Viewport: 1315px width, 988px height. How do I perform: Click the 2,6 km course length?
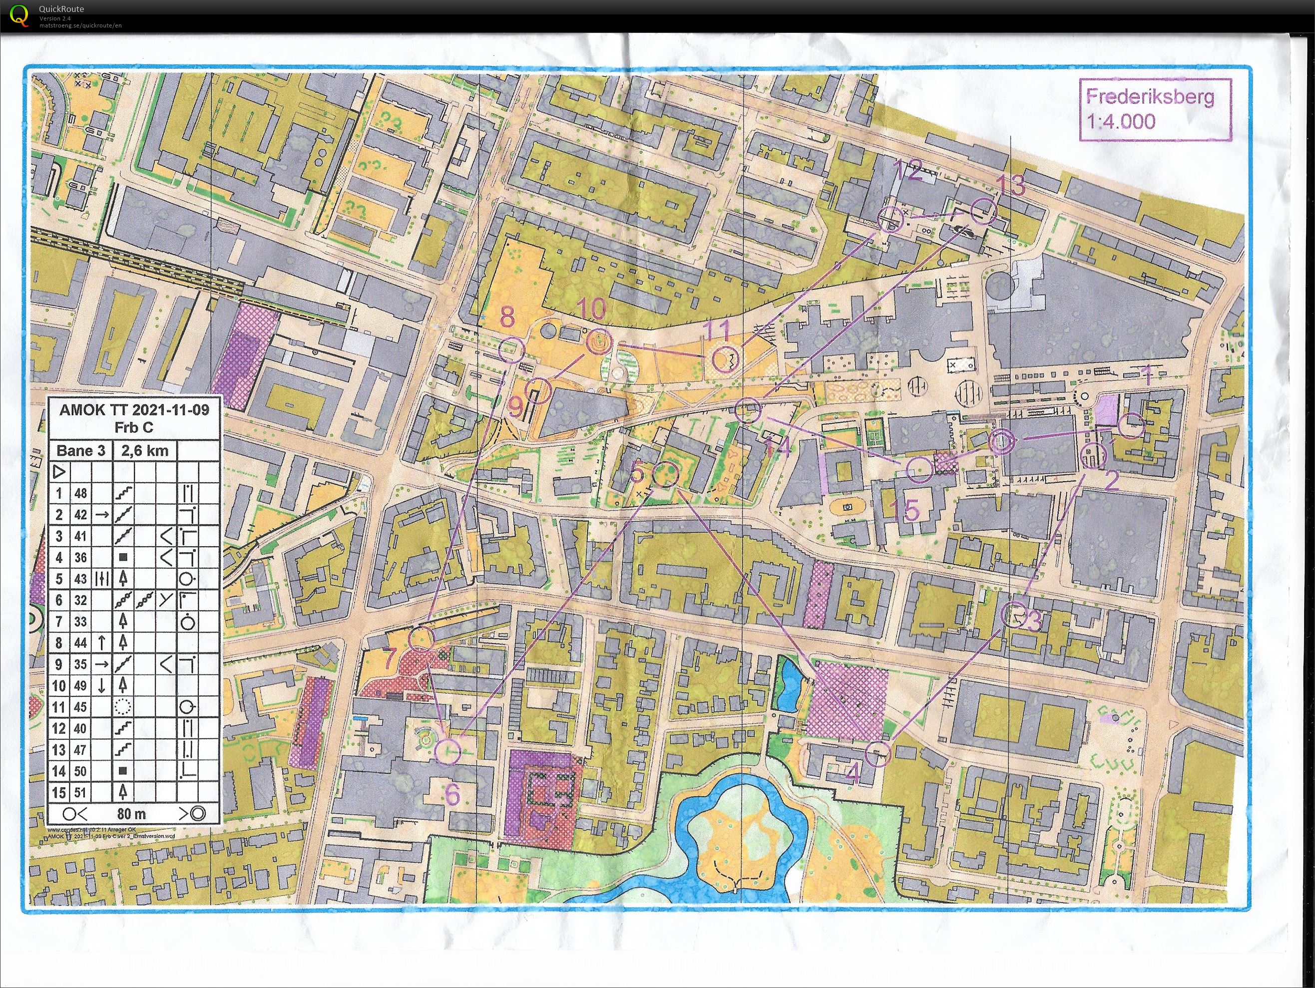(144, 451)
